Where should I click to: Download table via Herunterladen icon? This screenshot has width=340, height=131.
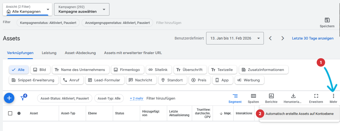coord(293,98)
